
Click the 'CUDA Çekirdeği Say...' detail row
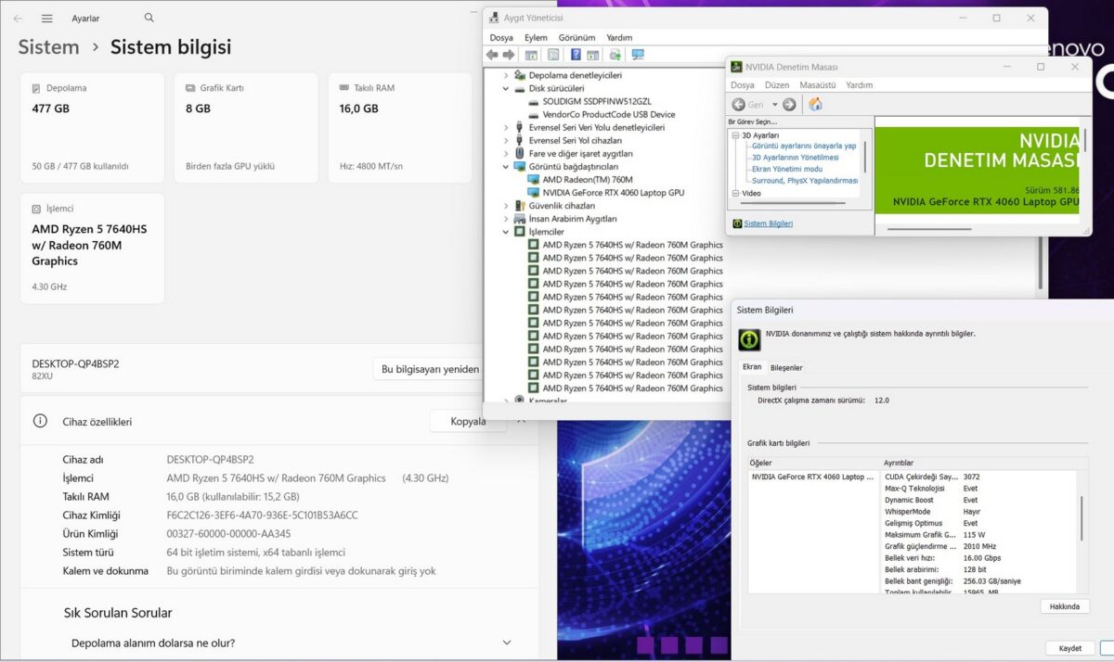pyautogui.click(x=932, y=477)
